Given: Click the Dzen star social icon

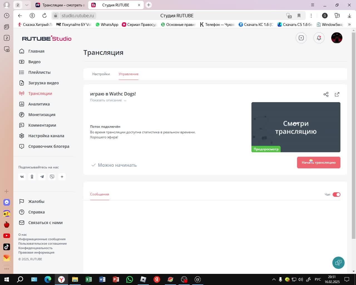Looking at the screenshot, I should click(x=62, y=177).
